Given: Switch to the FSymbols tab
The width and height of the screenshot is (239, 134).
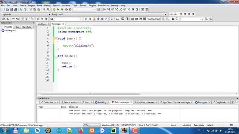Looking at the screenshot, I should click(26, 27).
